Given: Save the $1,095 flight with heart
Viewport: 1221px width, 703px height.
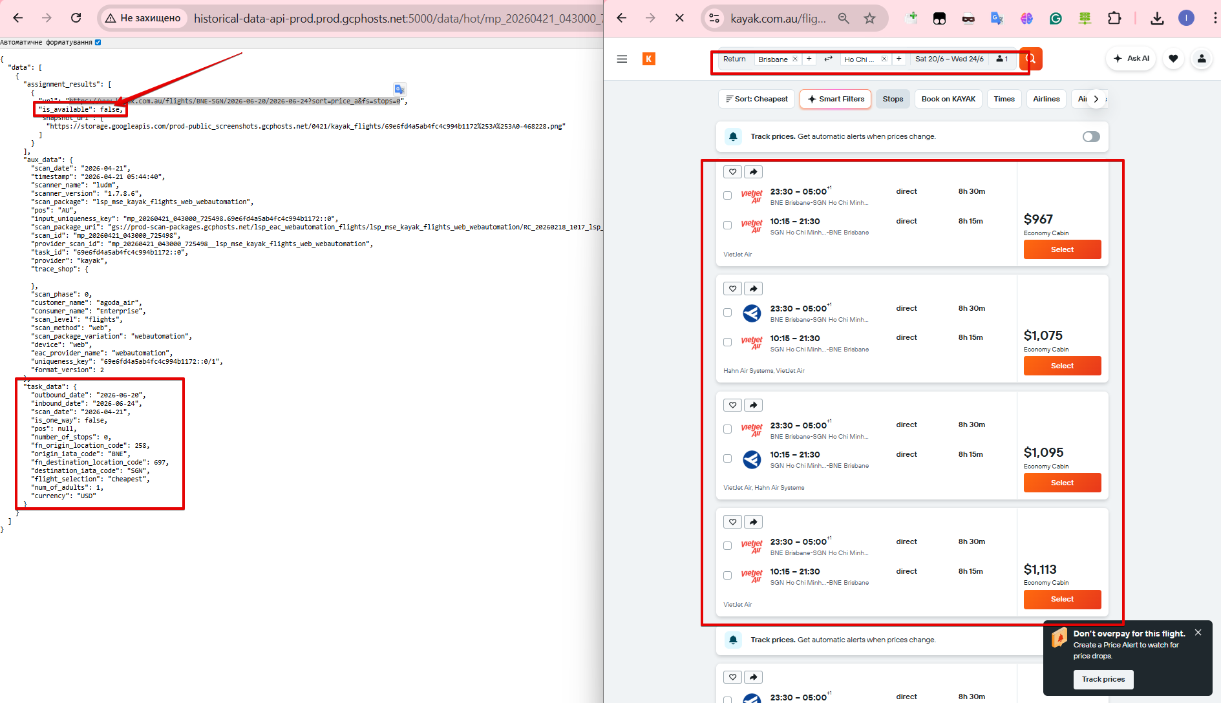Looking at the screenshot, I should point(732,405).
